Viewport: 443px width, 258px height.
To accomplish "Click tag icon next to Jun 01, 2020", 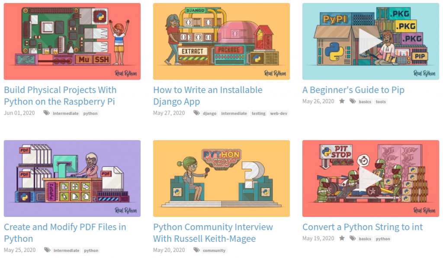I will pyautogui.click(x=46, y=113).
